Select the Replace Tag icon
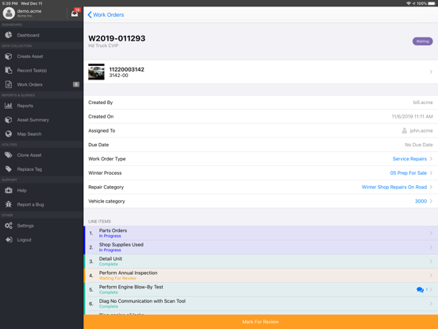The image size is (438, 329). point(9,169)
